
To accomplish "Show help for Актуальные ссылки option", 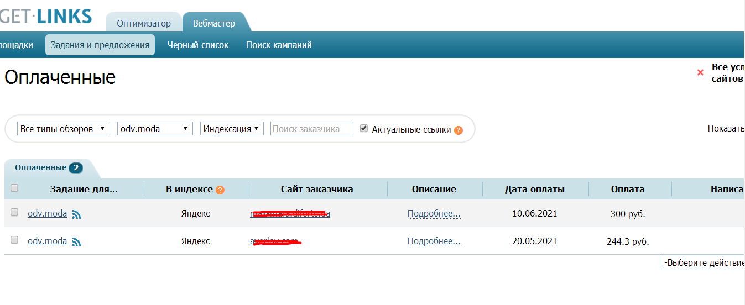I will (x=458, y=130).
